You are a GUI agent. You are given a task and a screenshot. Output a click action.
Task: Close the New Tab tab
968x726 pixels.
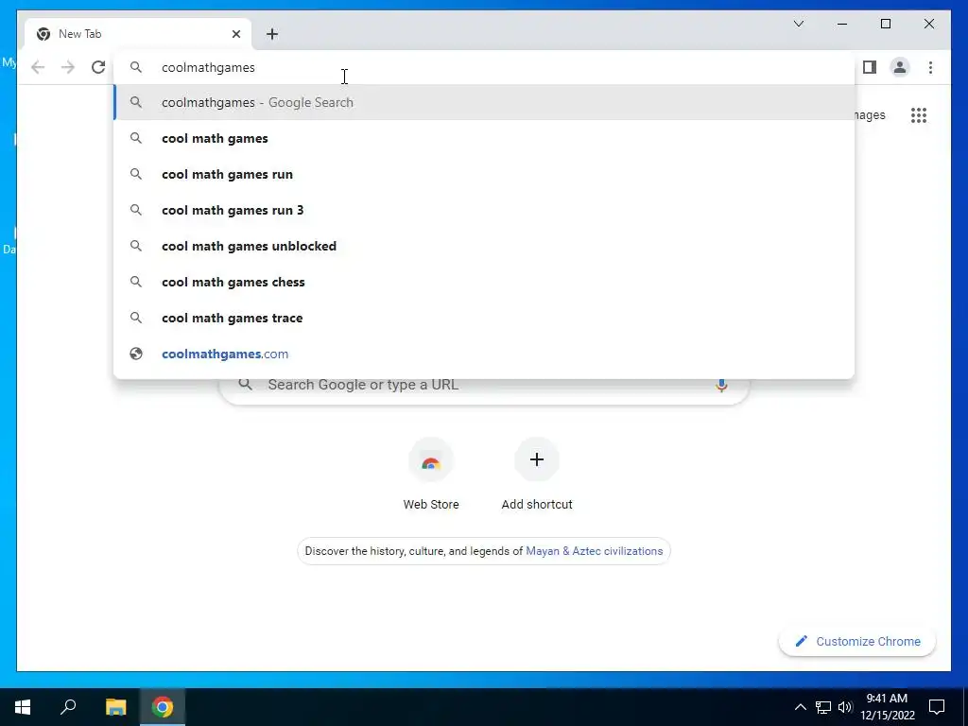click(x=235, y=34)
